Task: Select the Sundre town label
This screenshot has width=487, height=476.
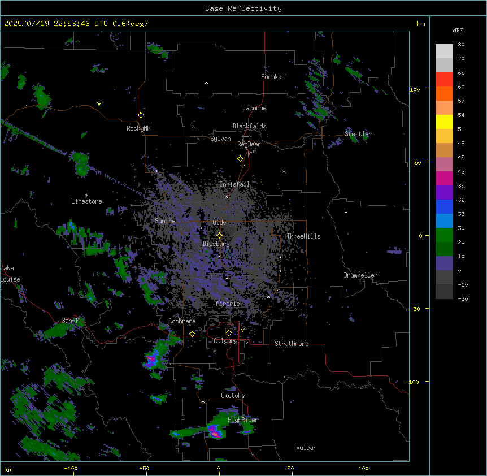Action: tap(165, 221)
